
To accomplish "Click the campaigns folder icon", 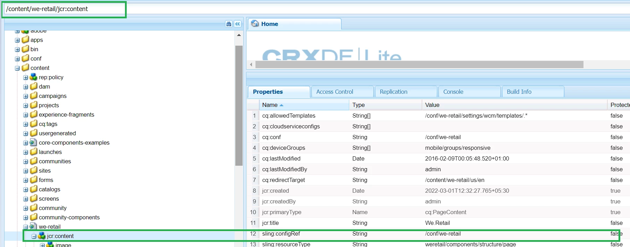I will click(x=34, y=95).
